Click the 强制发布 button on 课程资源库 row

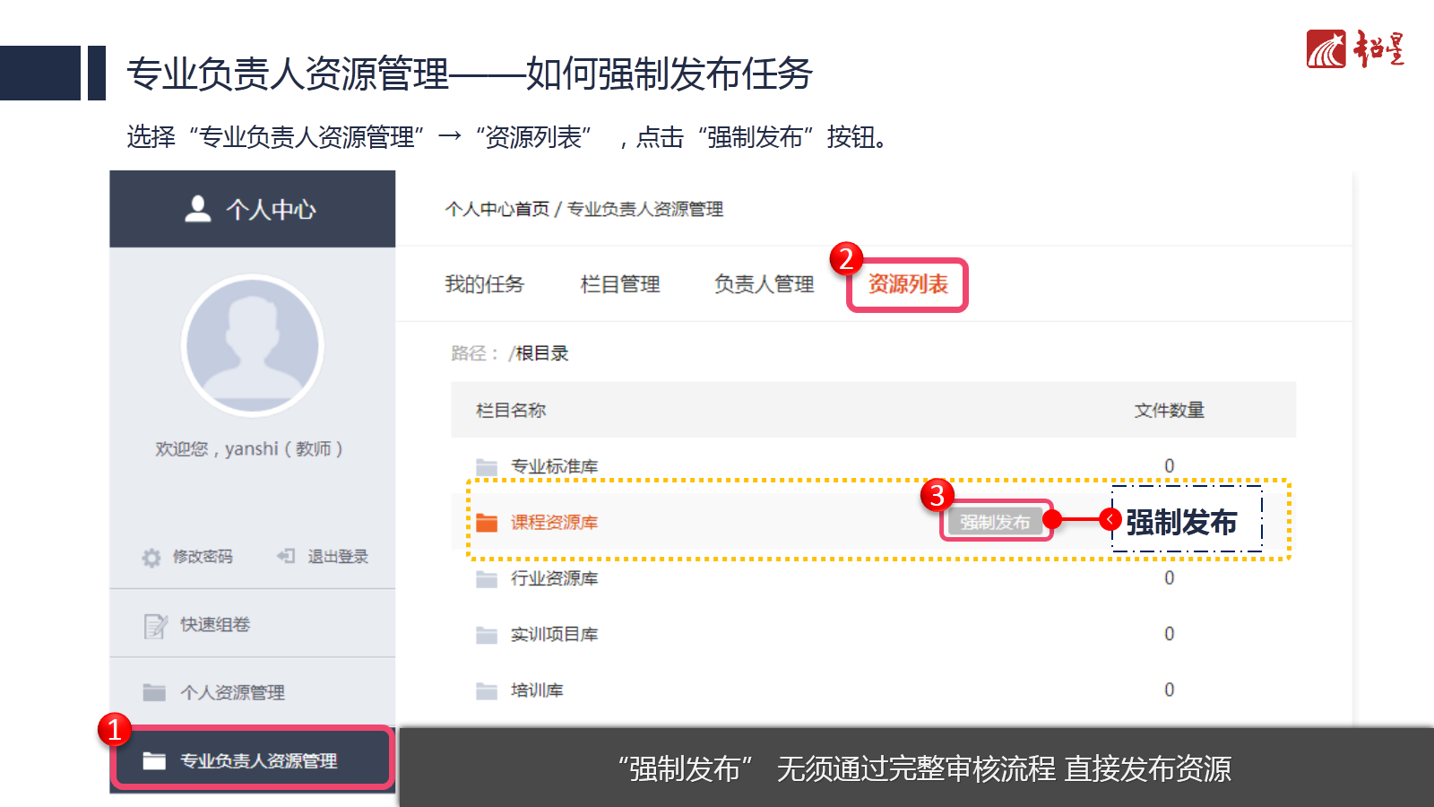tap(995, 522)
